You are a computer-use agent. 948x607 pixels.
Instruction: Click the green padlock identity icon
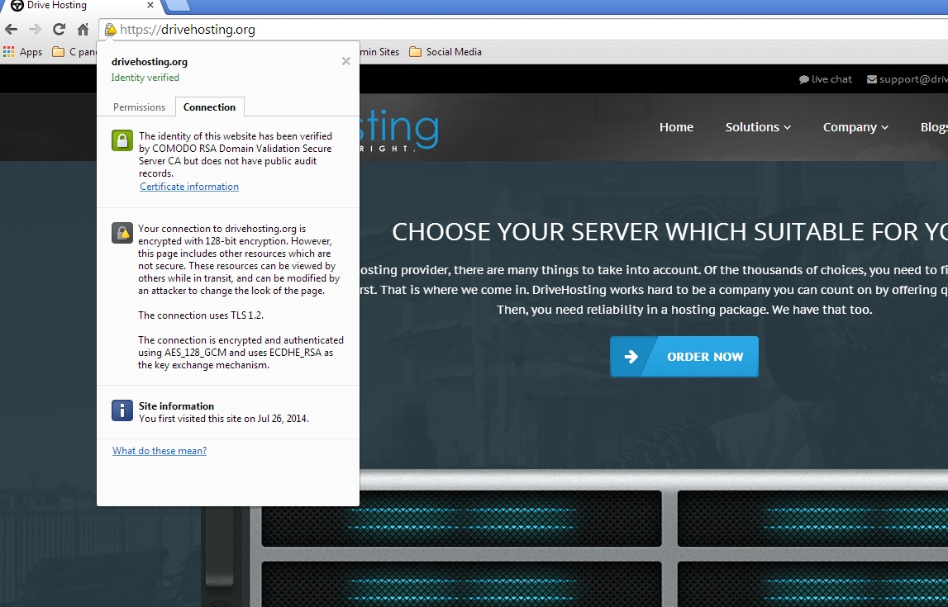[x=122, y=140]
